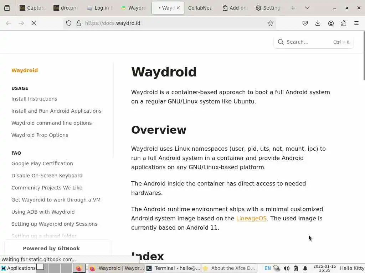Open Disable On-Screen Keyboard FAQ
Screen dimensions: 365x273
pos(47,176)
